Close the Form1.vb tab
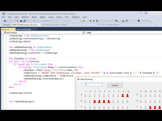 (x=14, y=29)
